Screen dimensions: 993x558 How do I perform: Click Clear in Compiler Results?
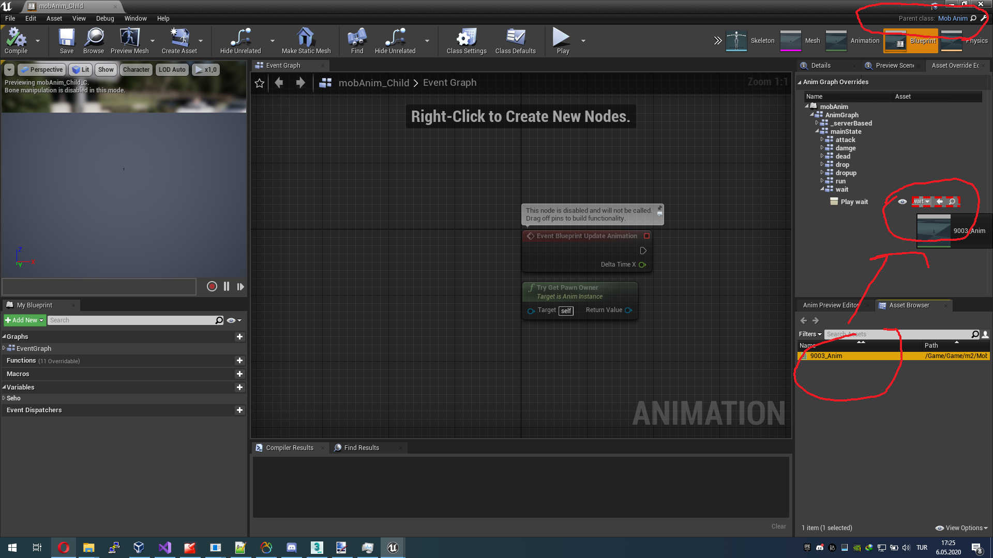(x=779, y=526)
